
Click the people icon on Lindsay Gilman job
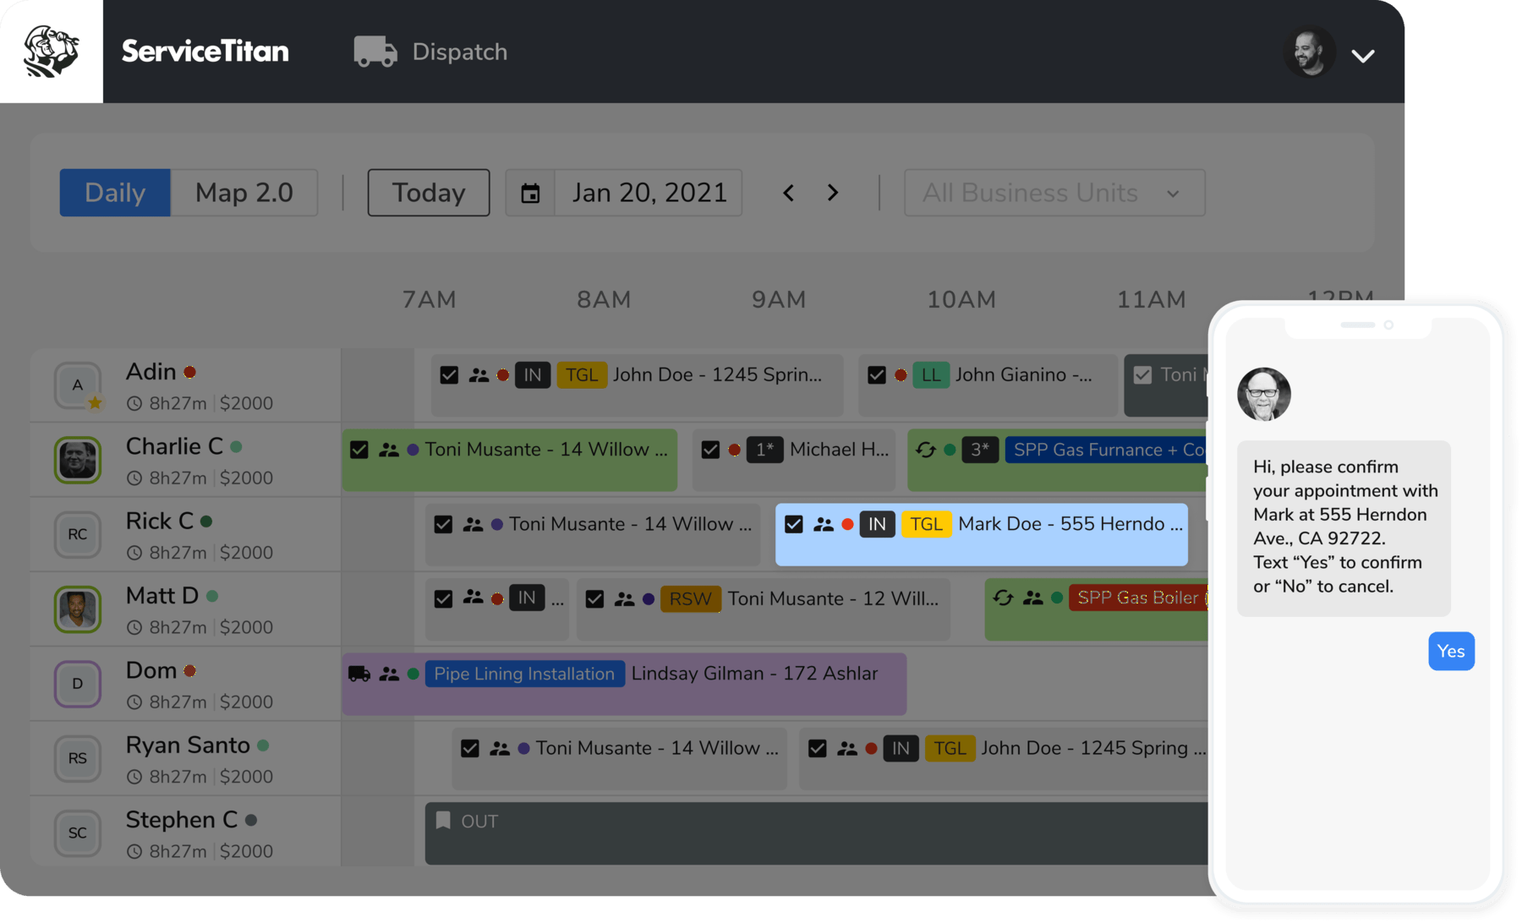coord(389,674)
